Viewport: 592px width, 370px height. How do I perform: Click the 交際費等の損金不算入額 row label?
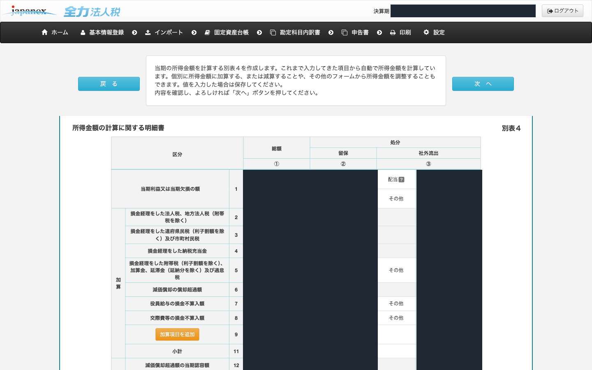click(177, 318)
